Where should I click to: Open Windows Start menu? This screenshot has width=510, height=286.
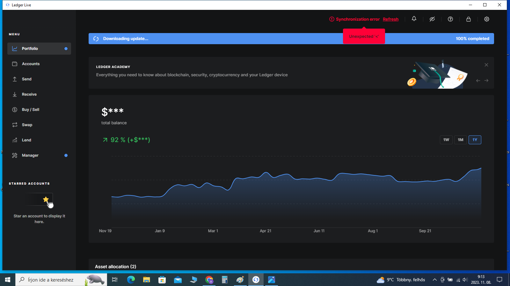point(8,280)
